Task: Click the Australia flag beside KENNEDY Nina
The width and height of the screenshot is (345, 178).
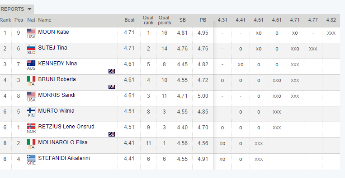Action: pos(31,63)
